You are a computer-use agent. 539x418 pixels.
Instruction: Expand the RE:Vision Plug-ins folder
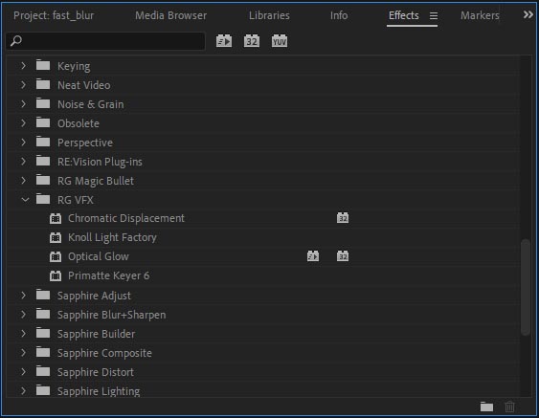coord(23,161)
